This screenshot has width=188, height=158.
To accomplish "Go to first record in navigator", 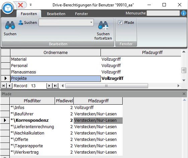I will (3, 86).
